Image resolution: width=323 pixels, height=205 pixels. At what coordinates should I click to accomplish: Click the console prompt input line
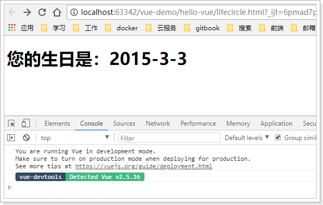(x=160, y=187)
